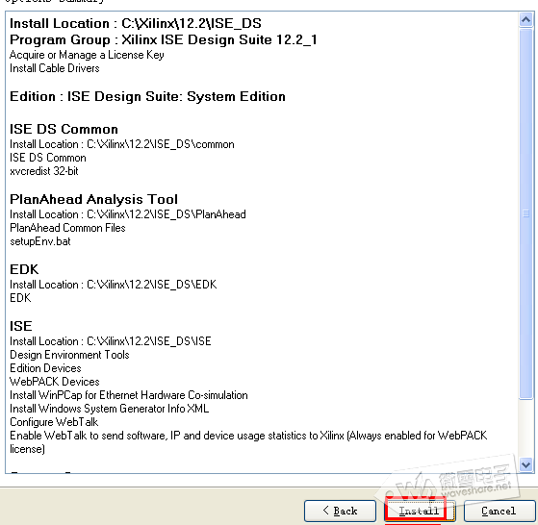
Task: Click 'Configure WebTalk' line
Action: coord(54,422)
